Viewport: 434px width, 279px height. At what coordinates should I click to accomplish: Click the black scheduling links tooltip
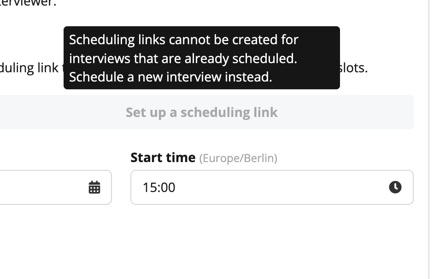(201, 58)
